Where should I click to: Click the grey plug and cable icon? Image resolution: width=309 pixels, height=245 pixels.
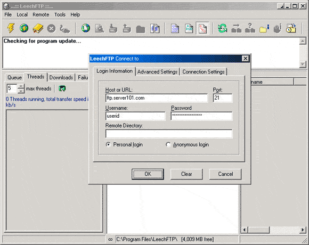point(65,29)
